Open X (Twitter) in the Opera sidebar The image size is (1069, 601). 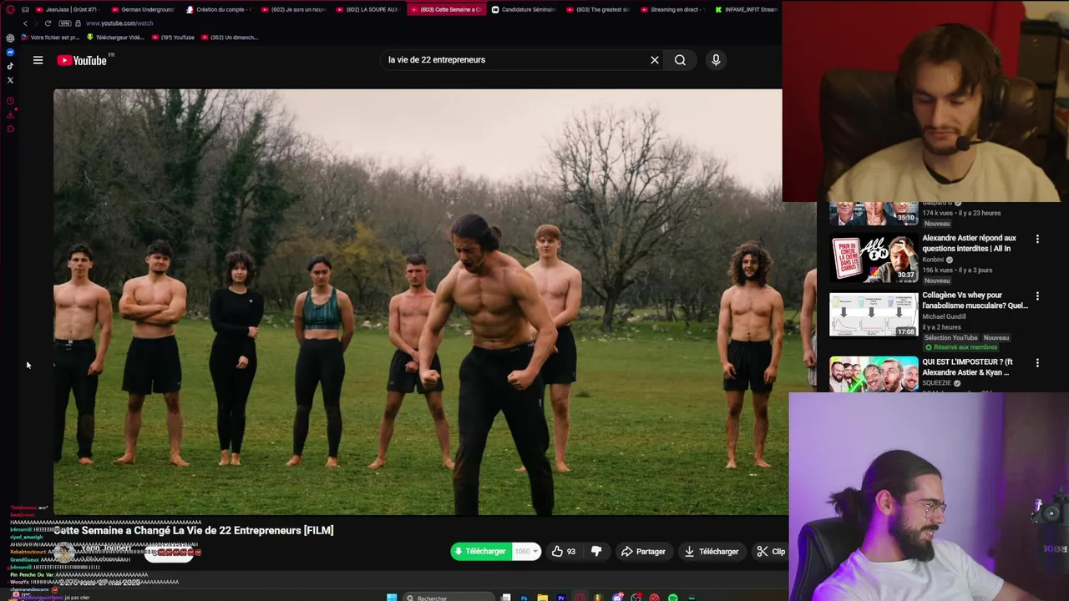pos(10,80)
